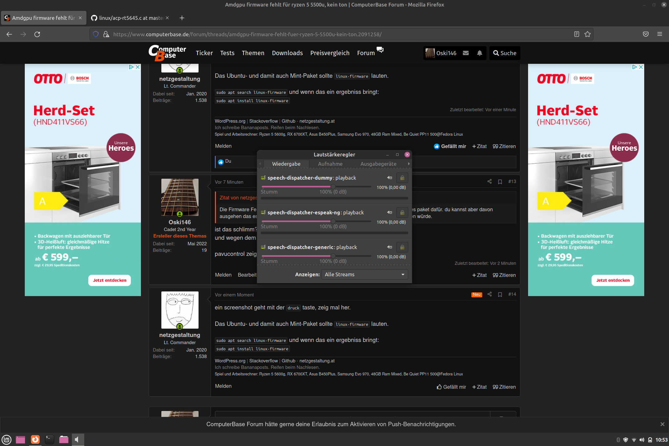Open the Alle Streams dropdown

coord(365,274)
